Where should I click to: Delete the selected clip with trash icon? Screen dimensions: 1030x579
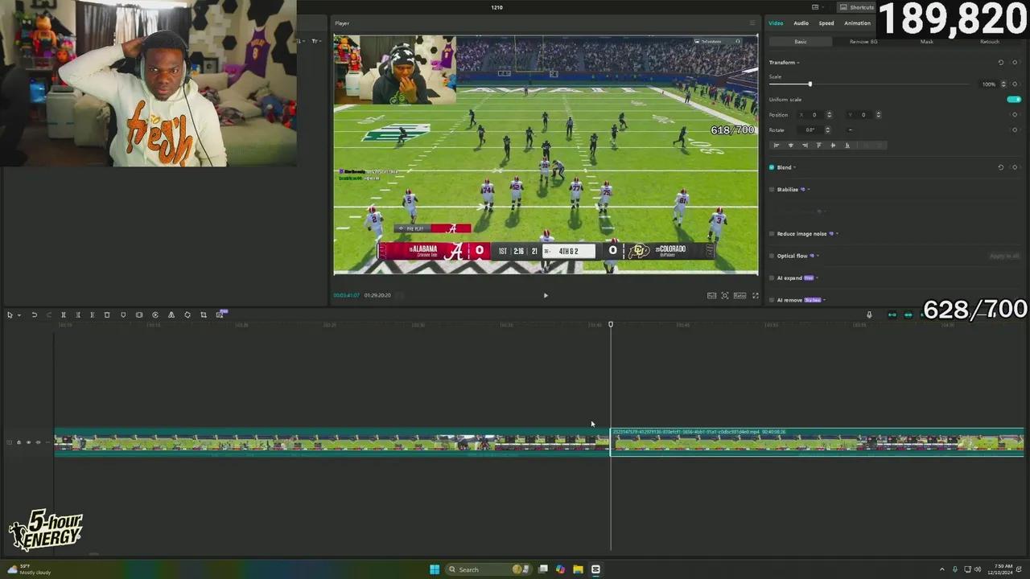[107, 314]
